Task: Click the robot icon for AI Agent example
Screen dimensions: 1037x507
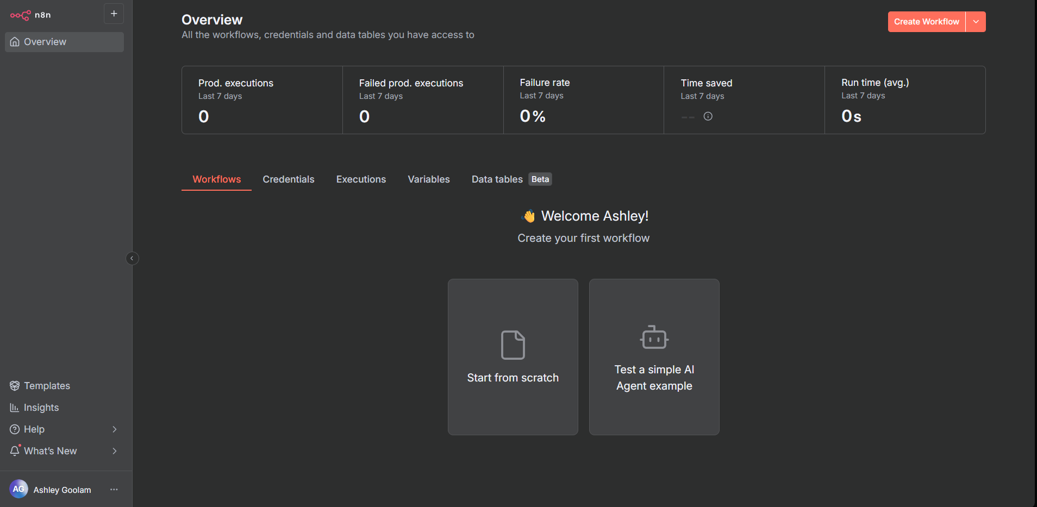Action: tap(654, 337)
